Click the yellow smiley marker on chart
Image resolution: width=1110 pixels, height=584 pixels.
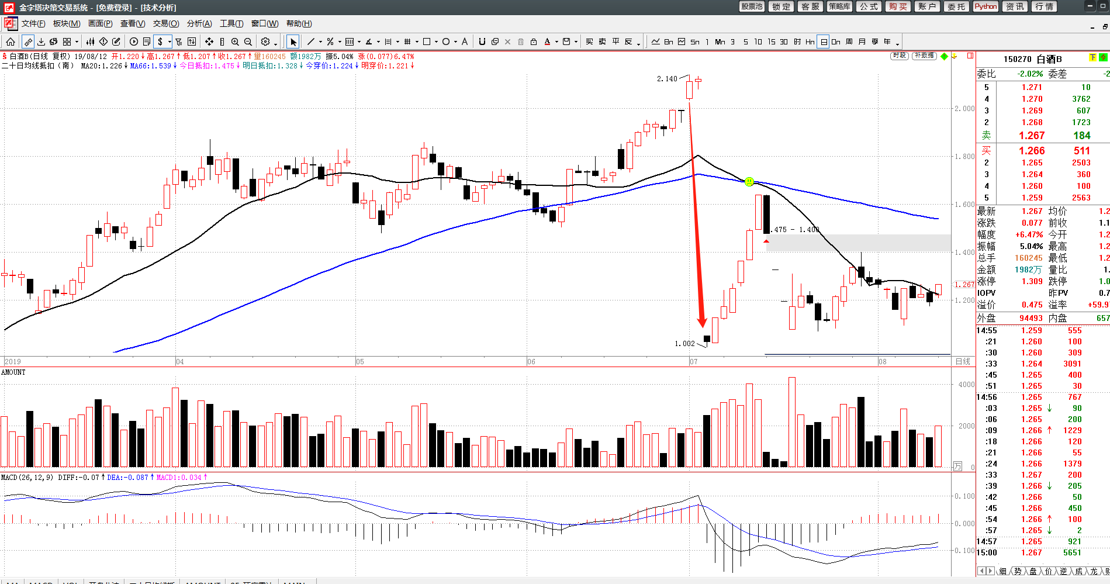click(749, 182)
